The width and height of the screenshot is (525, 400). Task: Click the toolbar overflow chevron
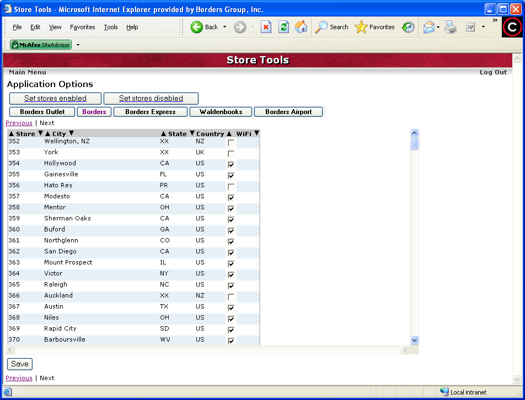click(x=495, y=20)
